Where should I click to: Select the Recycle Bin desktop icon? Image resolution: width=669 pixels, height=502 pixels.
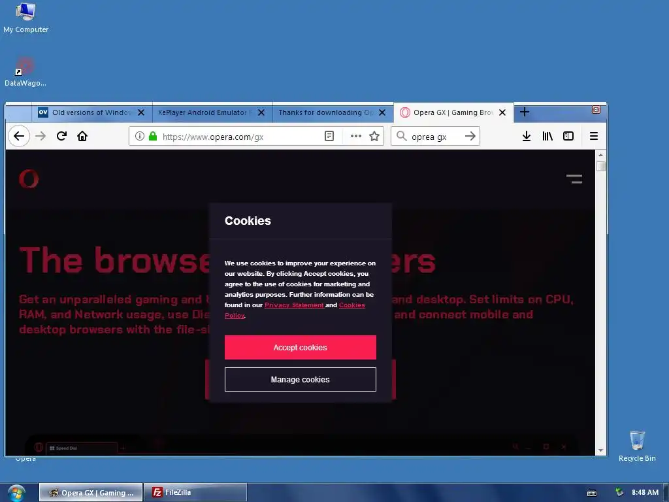pos(637,446)
